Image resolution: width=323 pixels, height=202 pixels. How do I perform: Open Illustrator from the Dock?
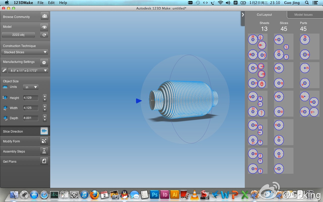tap(175, 195)
